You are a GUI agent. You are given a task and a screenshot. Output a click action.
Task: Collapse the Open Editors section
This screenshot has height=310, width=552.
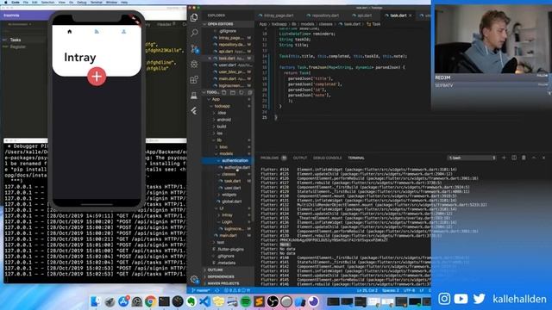pyautogui.click(x=228, y=24)
